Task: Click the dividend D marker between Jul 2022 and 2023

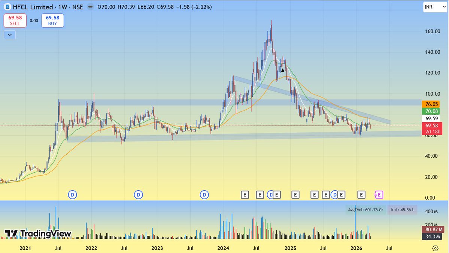Action: (138, 195)
